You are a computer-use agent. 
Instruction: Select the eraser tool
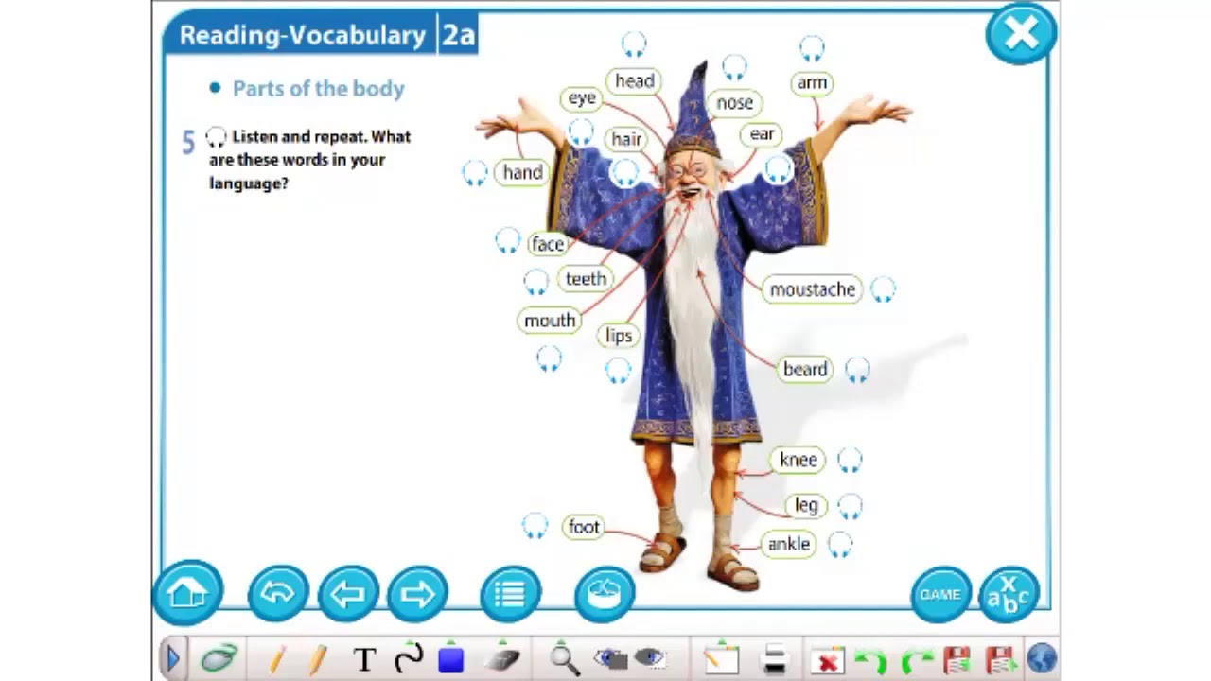(501, 659)
